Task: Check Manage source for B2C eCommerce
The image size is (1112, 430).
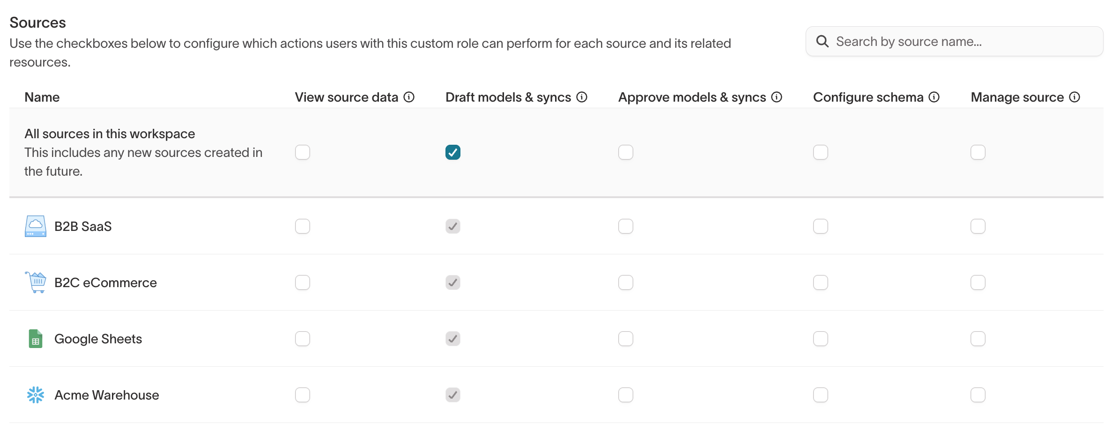Action: point(978,282)
